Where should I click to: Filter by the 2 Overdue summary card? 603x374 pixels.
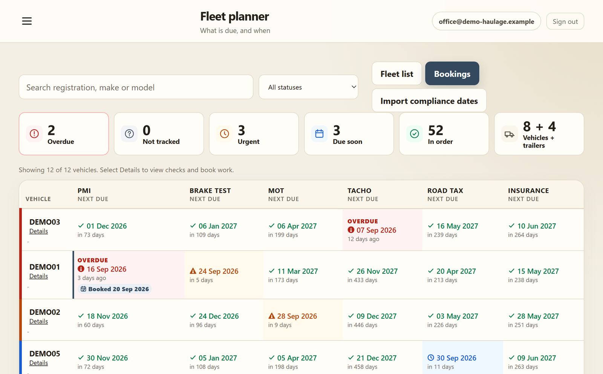tap(64, 134)
